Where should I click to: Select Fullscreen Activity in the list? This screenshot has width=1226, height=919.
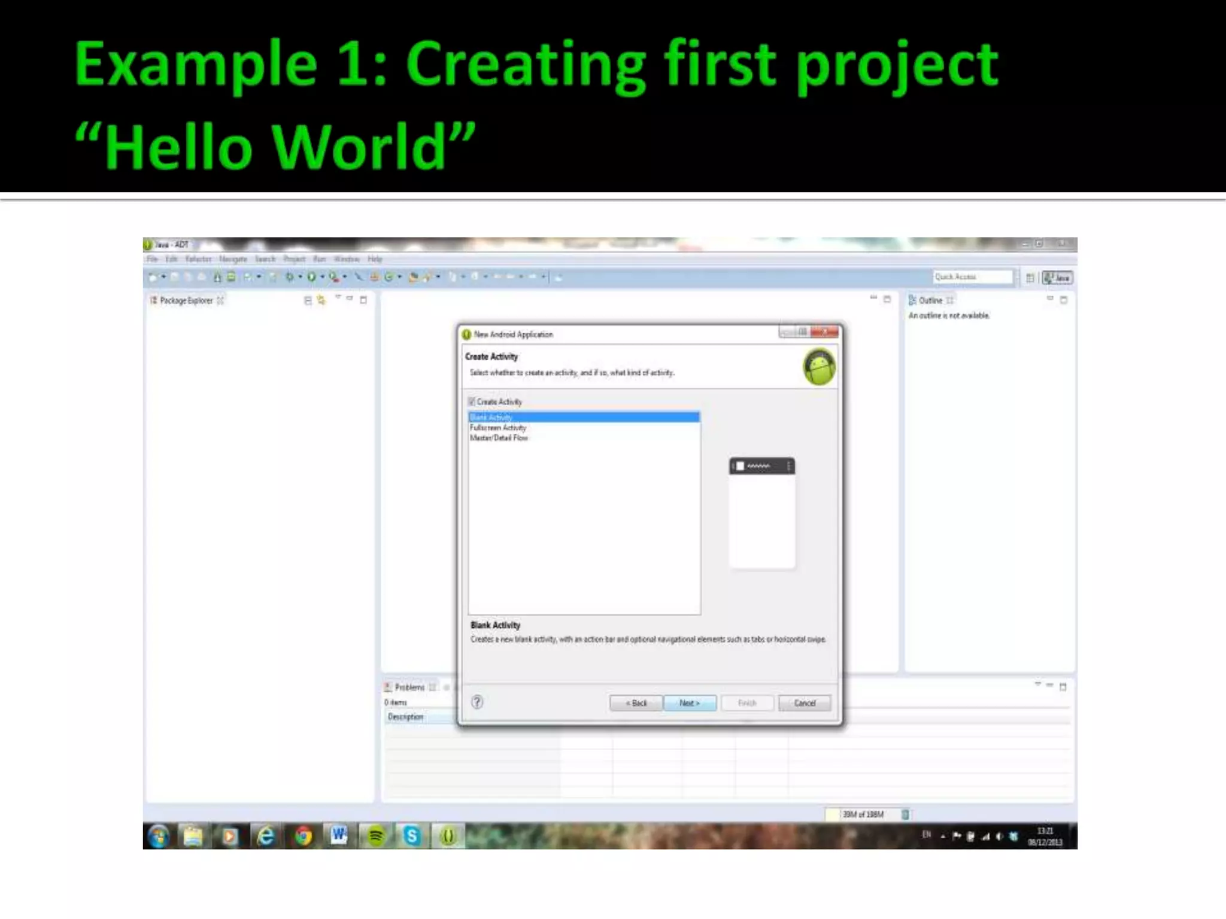tap(498, 428)
